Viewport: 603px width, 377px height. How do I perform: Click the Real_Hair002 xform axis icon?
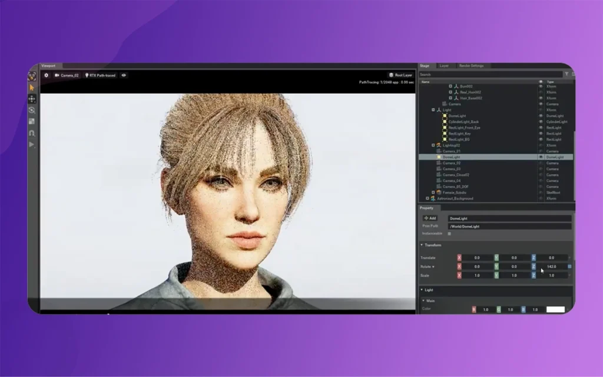click(x=456, y=92)
